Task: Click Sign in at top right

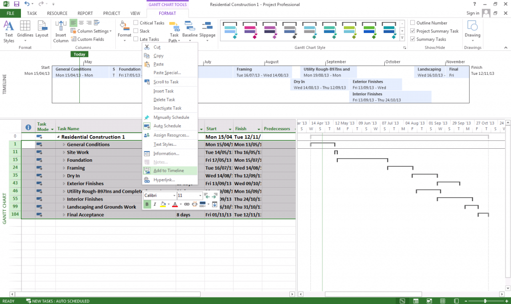Action: pos(473,13)
